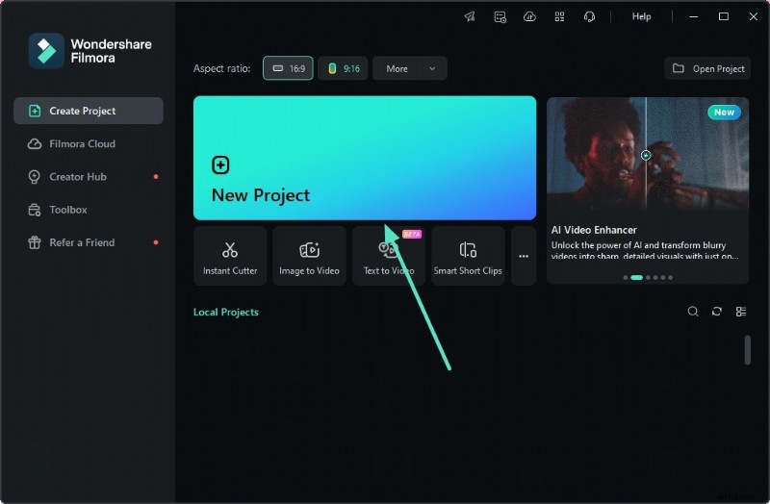Select the 9:16 aspect ratio
This screenshot has width=770, height=504.
[343, 68]
